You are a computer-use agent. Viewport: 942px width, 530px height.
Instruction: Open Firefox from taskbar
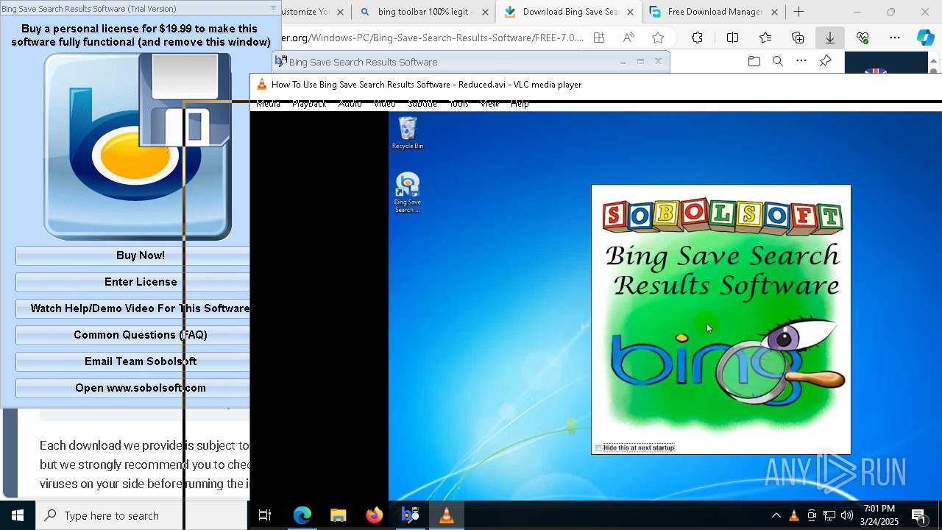374,515
